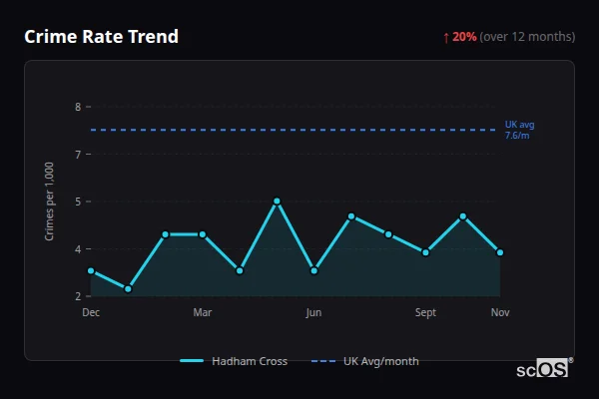Select the December data point on the line
The width and height of the screenshot is (599, 399).
pos(91,270)
